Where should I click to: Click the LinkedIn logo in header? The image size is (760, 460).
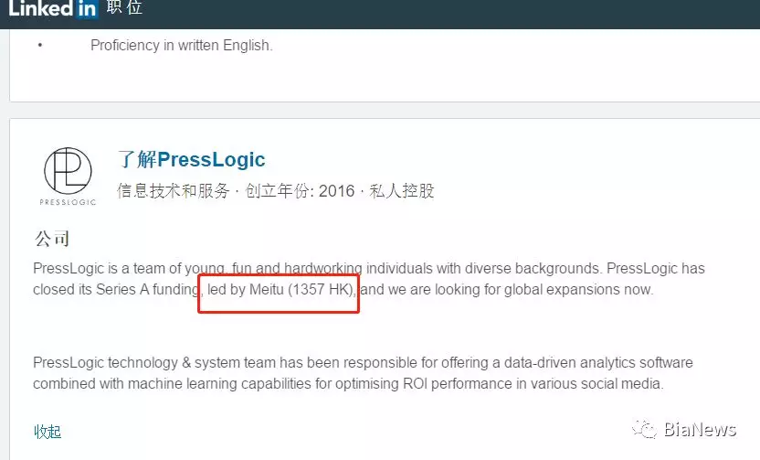[x=53, y=9]
